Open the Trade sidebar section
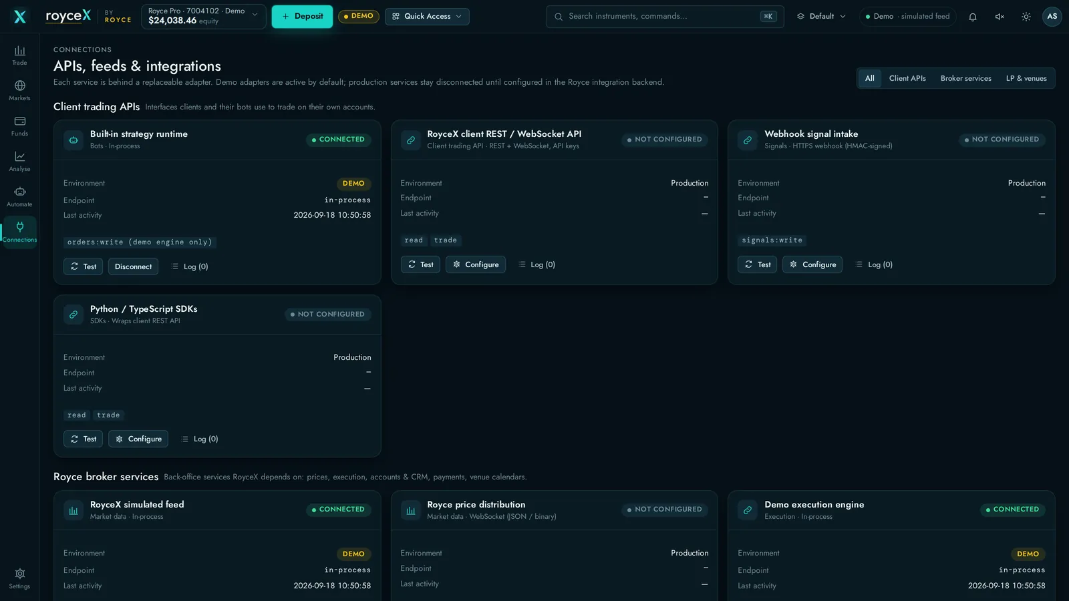 19,55
